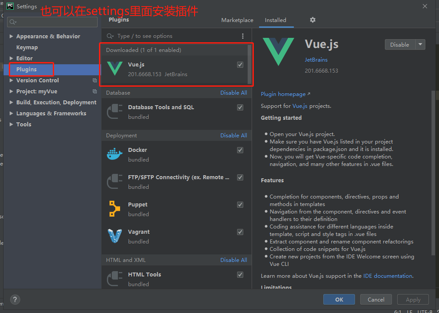Open the help question mark button

[15, 299]
